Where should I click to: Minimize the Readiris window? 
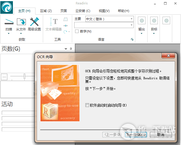pyautogui.click(x=155, y=4)
